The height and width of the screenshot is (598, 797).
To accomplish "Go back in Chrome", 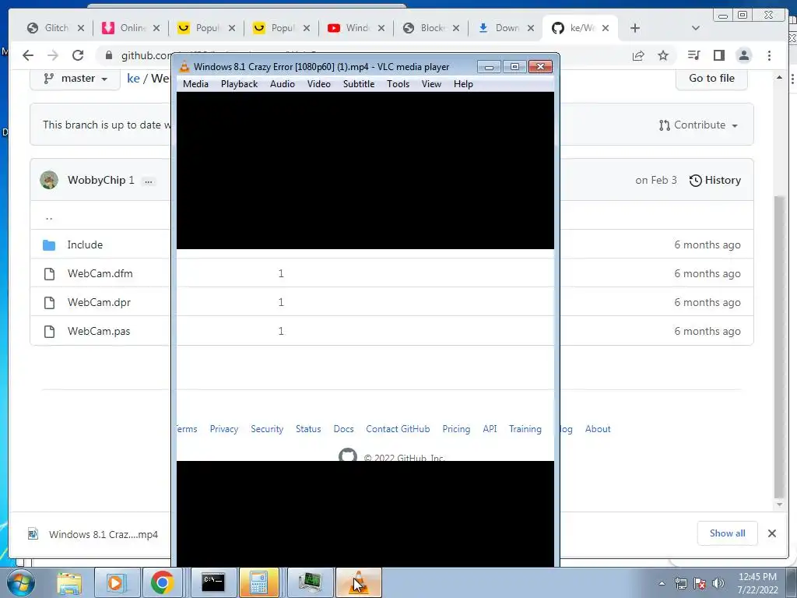I will (x=28, y=55).
